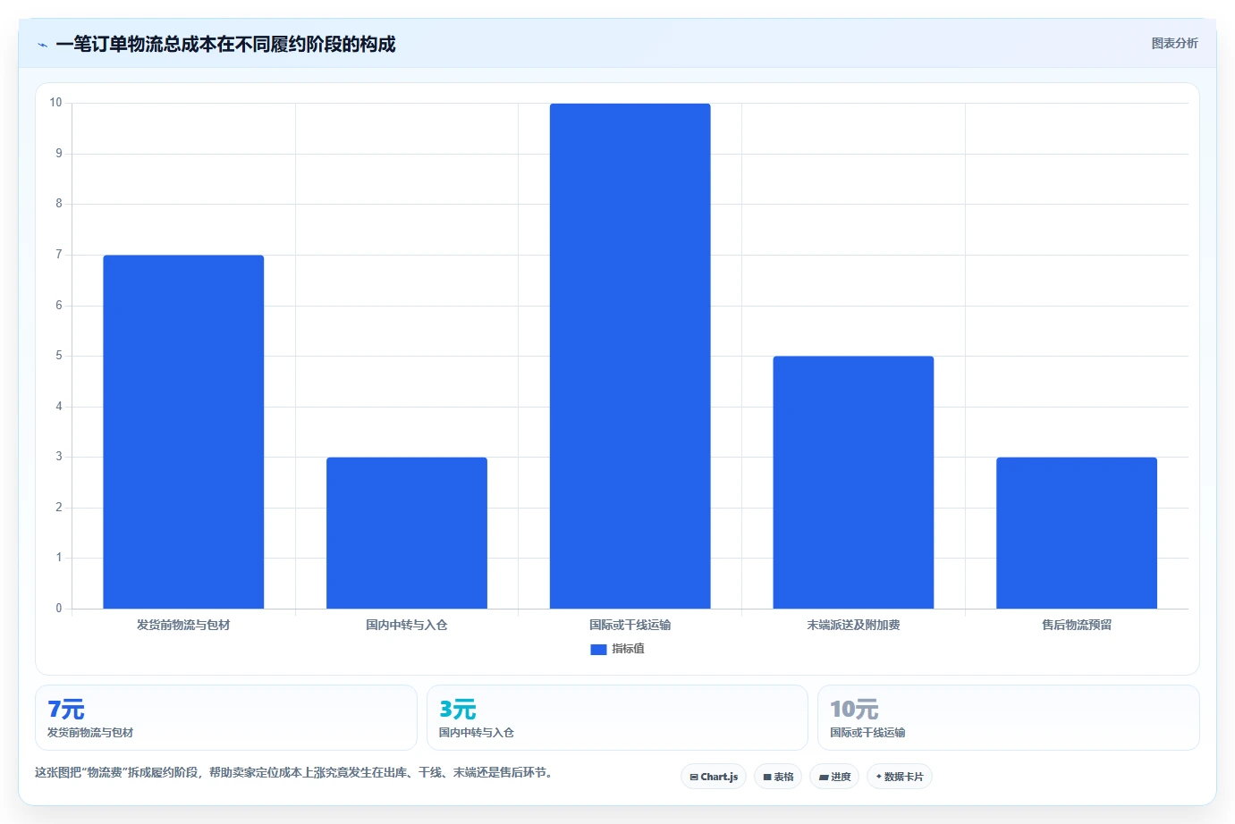Click the description text beginning 这张图把
The height and width of the screenshot is (824, 1235).
click(296, 772)
